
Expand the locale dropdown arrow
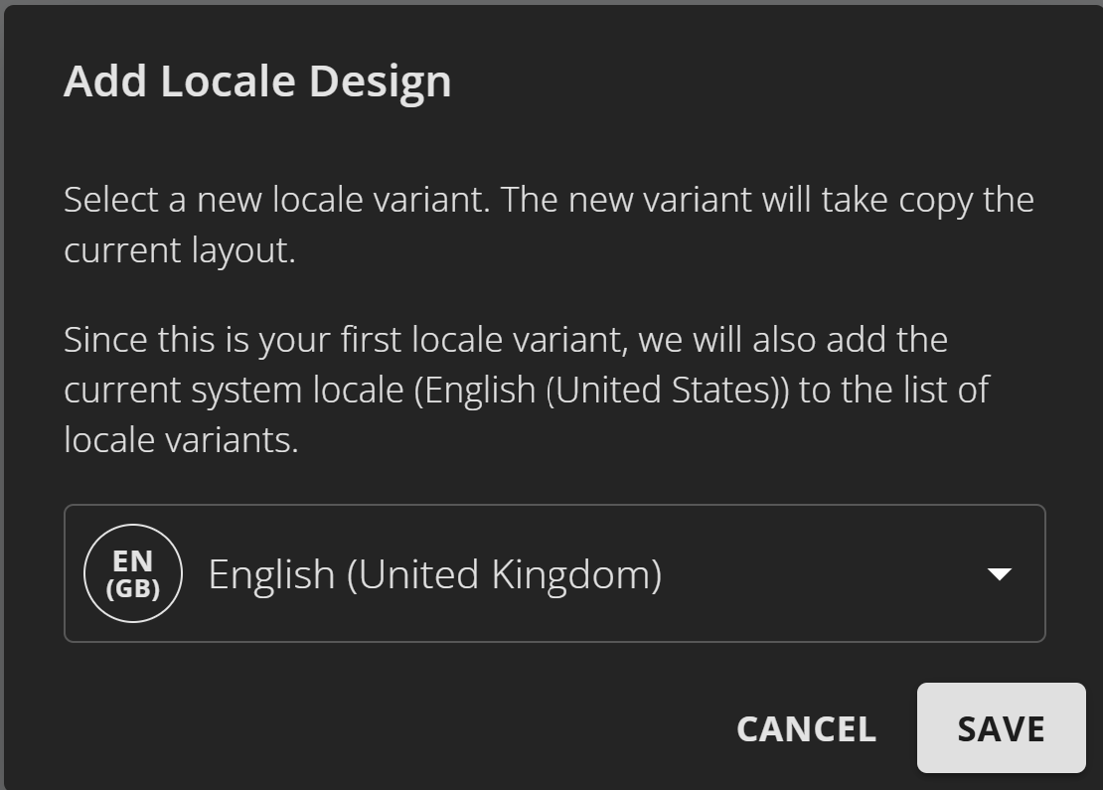999,573
